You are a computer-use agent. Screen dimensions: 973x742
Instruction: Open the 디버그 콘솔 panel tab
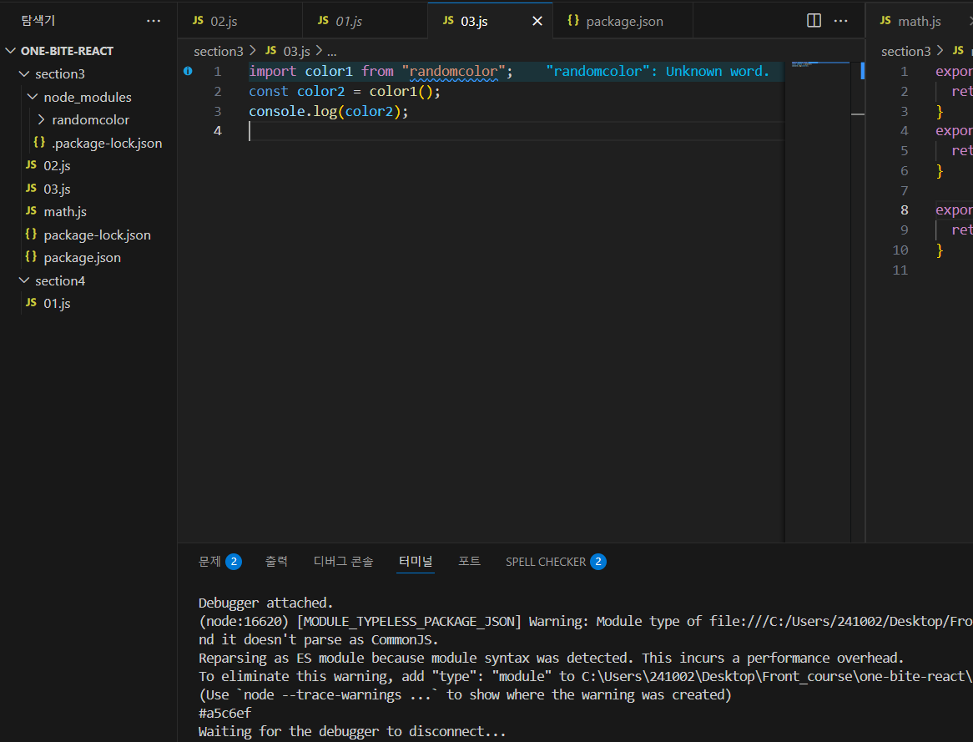(x=343, y=562)
